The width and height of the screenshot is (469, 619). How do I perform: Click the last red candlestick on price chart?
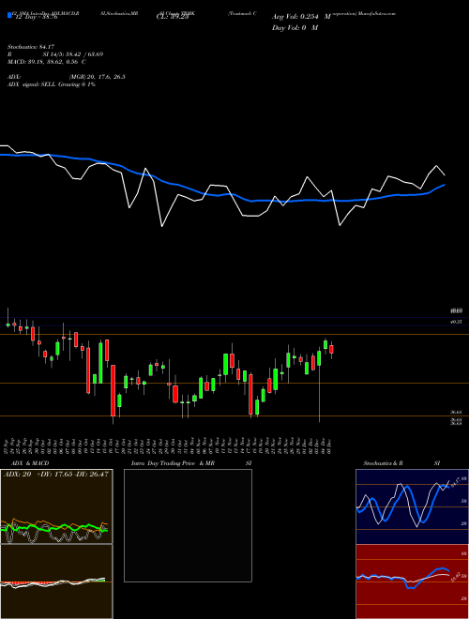click(x=332, y=350)
